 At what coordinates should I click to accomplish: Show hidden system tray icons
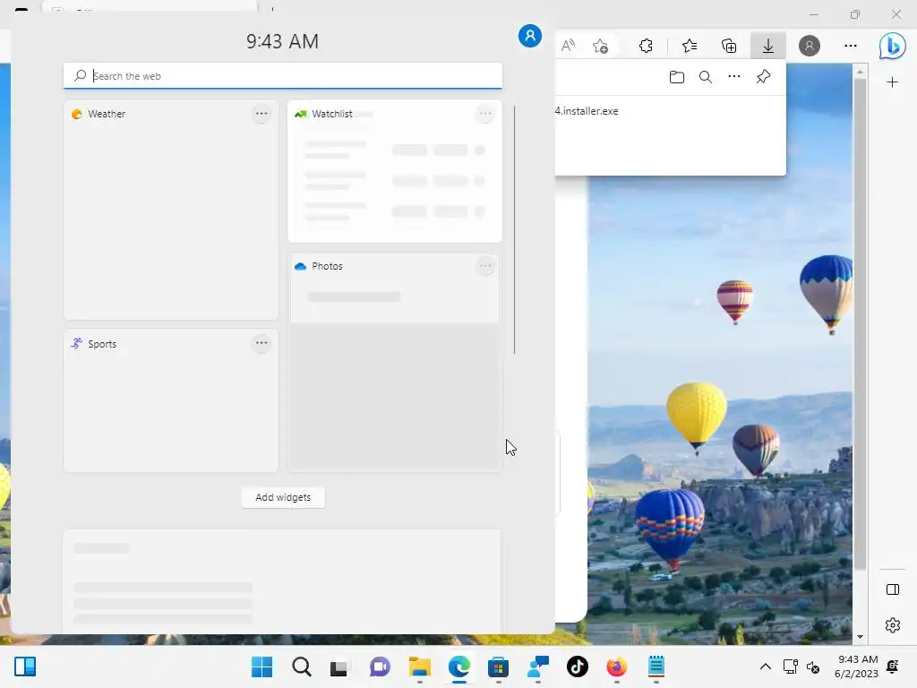point(765,666)
